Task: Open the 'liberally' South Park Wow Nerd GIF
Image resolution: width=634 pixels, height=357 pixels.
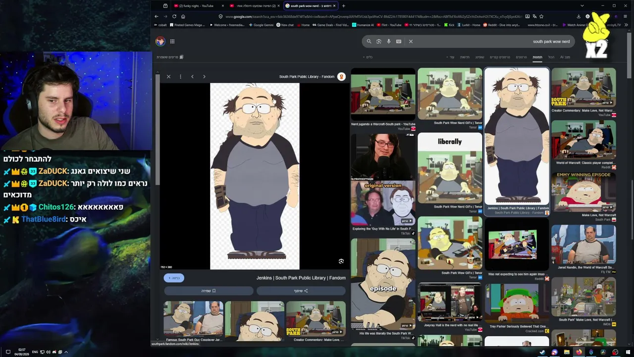Action: tap(450, 168)
